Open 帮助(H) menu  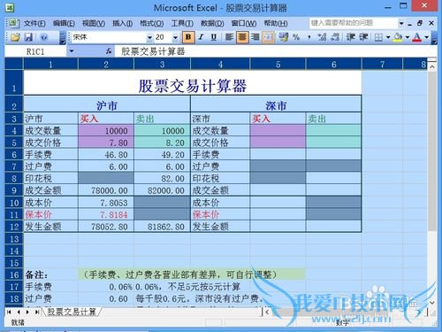276,23
